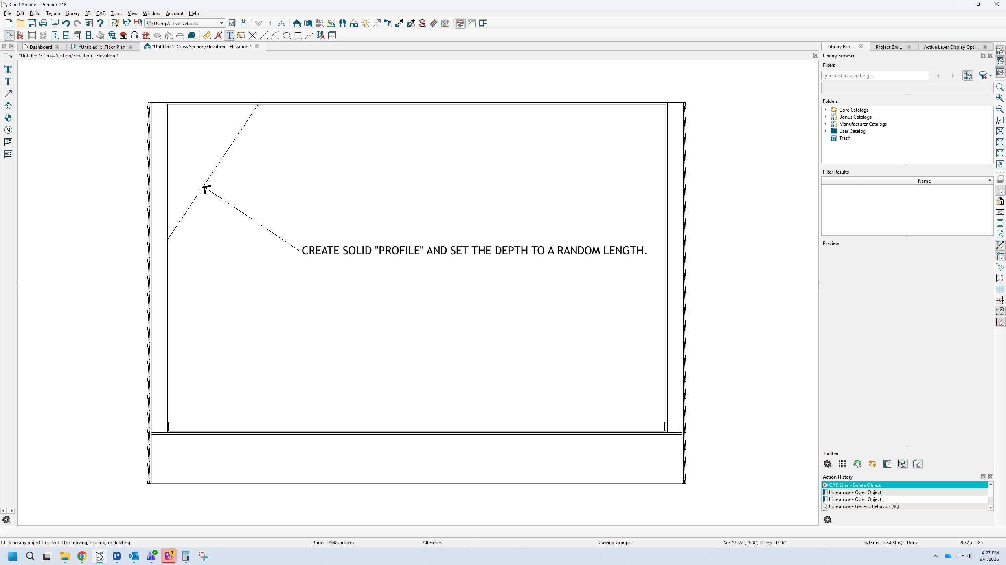Screen dimensions: 1006x565
Task: Click the Undo arrow icon
Action: click(x=66, y=24)
